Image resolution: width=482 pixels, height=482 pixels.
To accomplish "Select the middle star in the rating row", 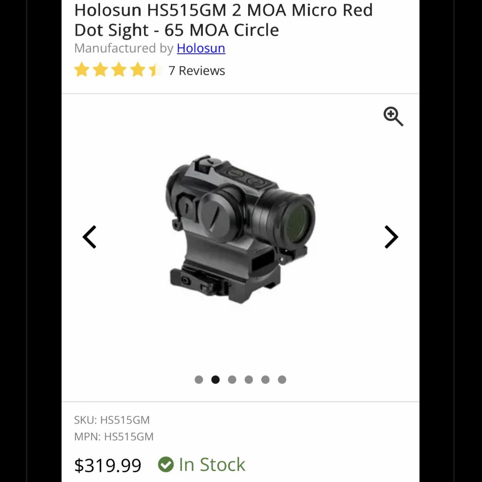I will pyautogui.click(x=119, y=70).
